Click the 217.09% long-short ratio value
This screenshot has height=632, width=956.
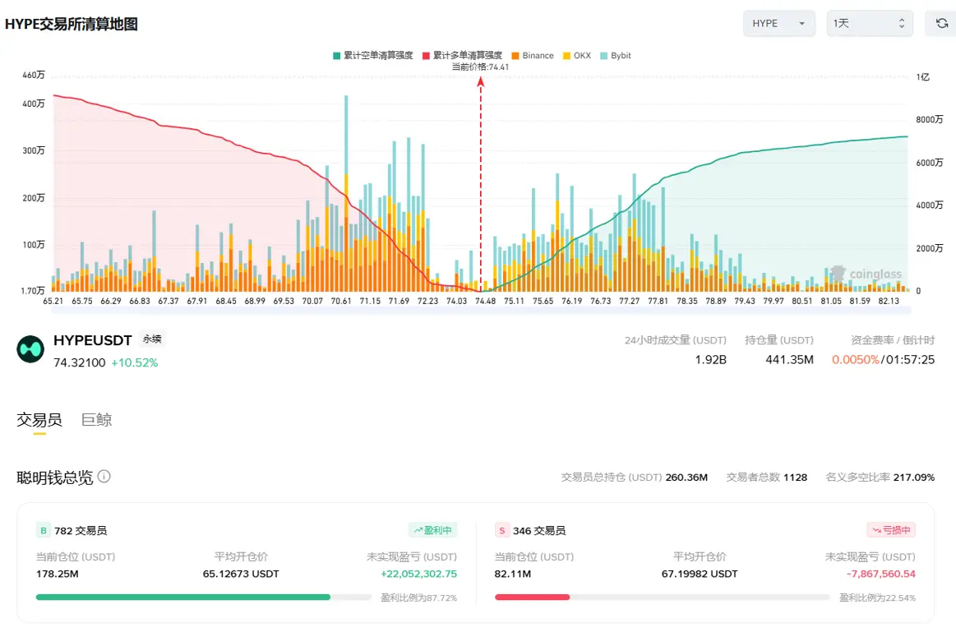coord(914,477)
